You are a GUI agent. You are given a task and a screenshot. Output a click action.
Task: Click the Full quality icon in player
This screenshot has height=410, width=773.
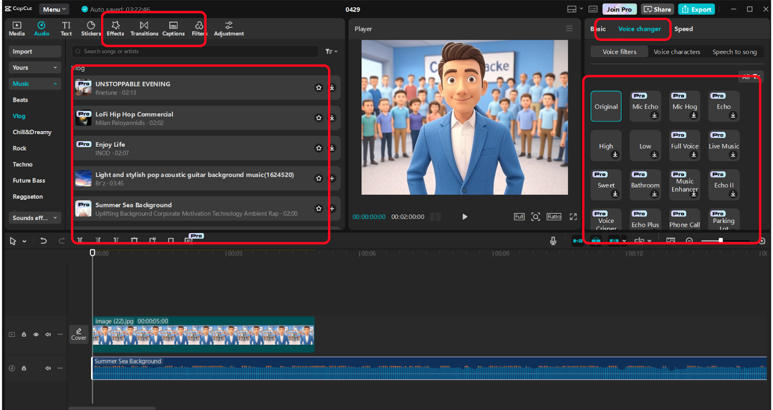[519, 217]
